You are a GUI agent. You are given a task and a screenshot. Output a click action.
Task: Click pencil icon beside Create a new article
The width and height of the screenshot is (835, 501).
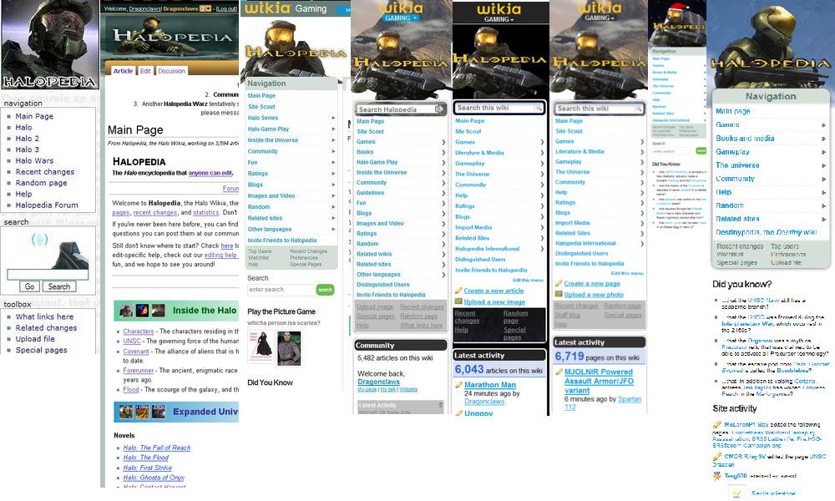(458, 291)
